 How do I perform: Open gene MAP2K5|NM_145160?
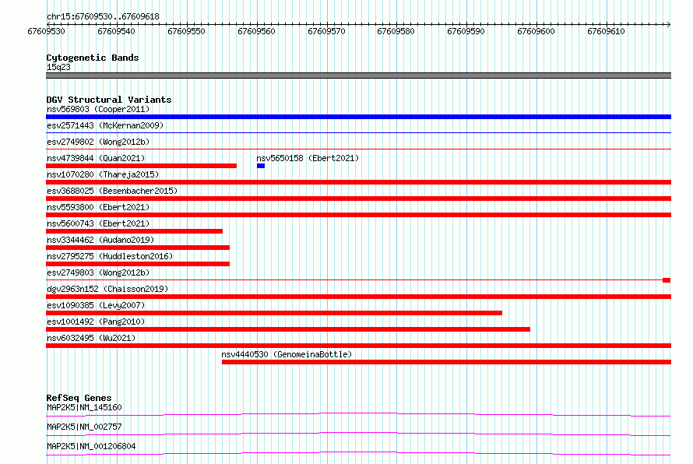coord(84,407)
